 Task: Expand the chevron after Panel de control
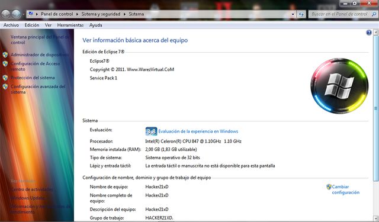pyautogui.click(x=78, y=14)
